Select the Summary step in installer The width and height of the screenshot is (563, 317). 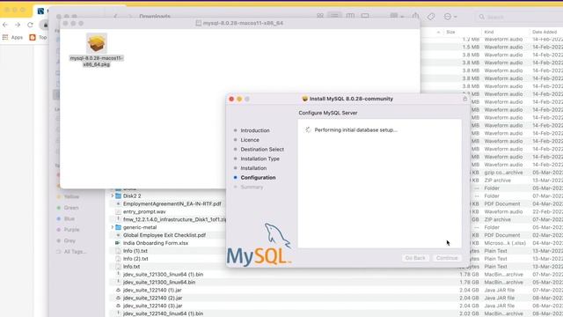pos(252,187)
